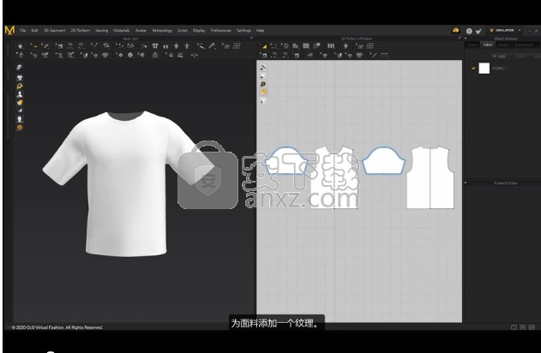The width and height of the screenshot is (541, 353).
Task: Toggle the avatar head display icon in the 3D sidebar
Action: point(20,119)
